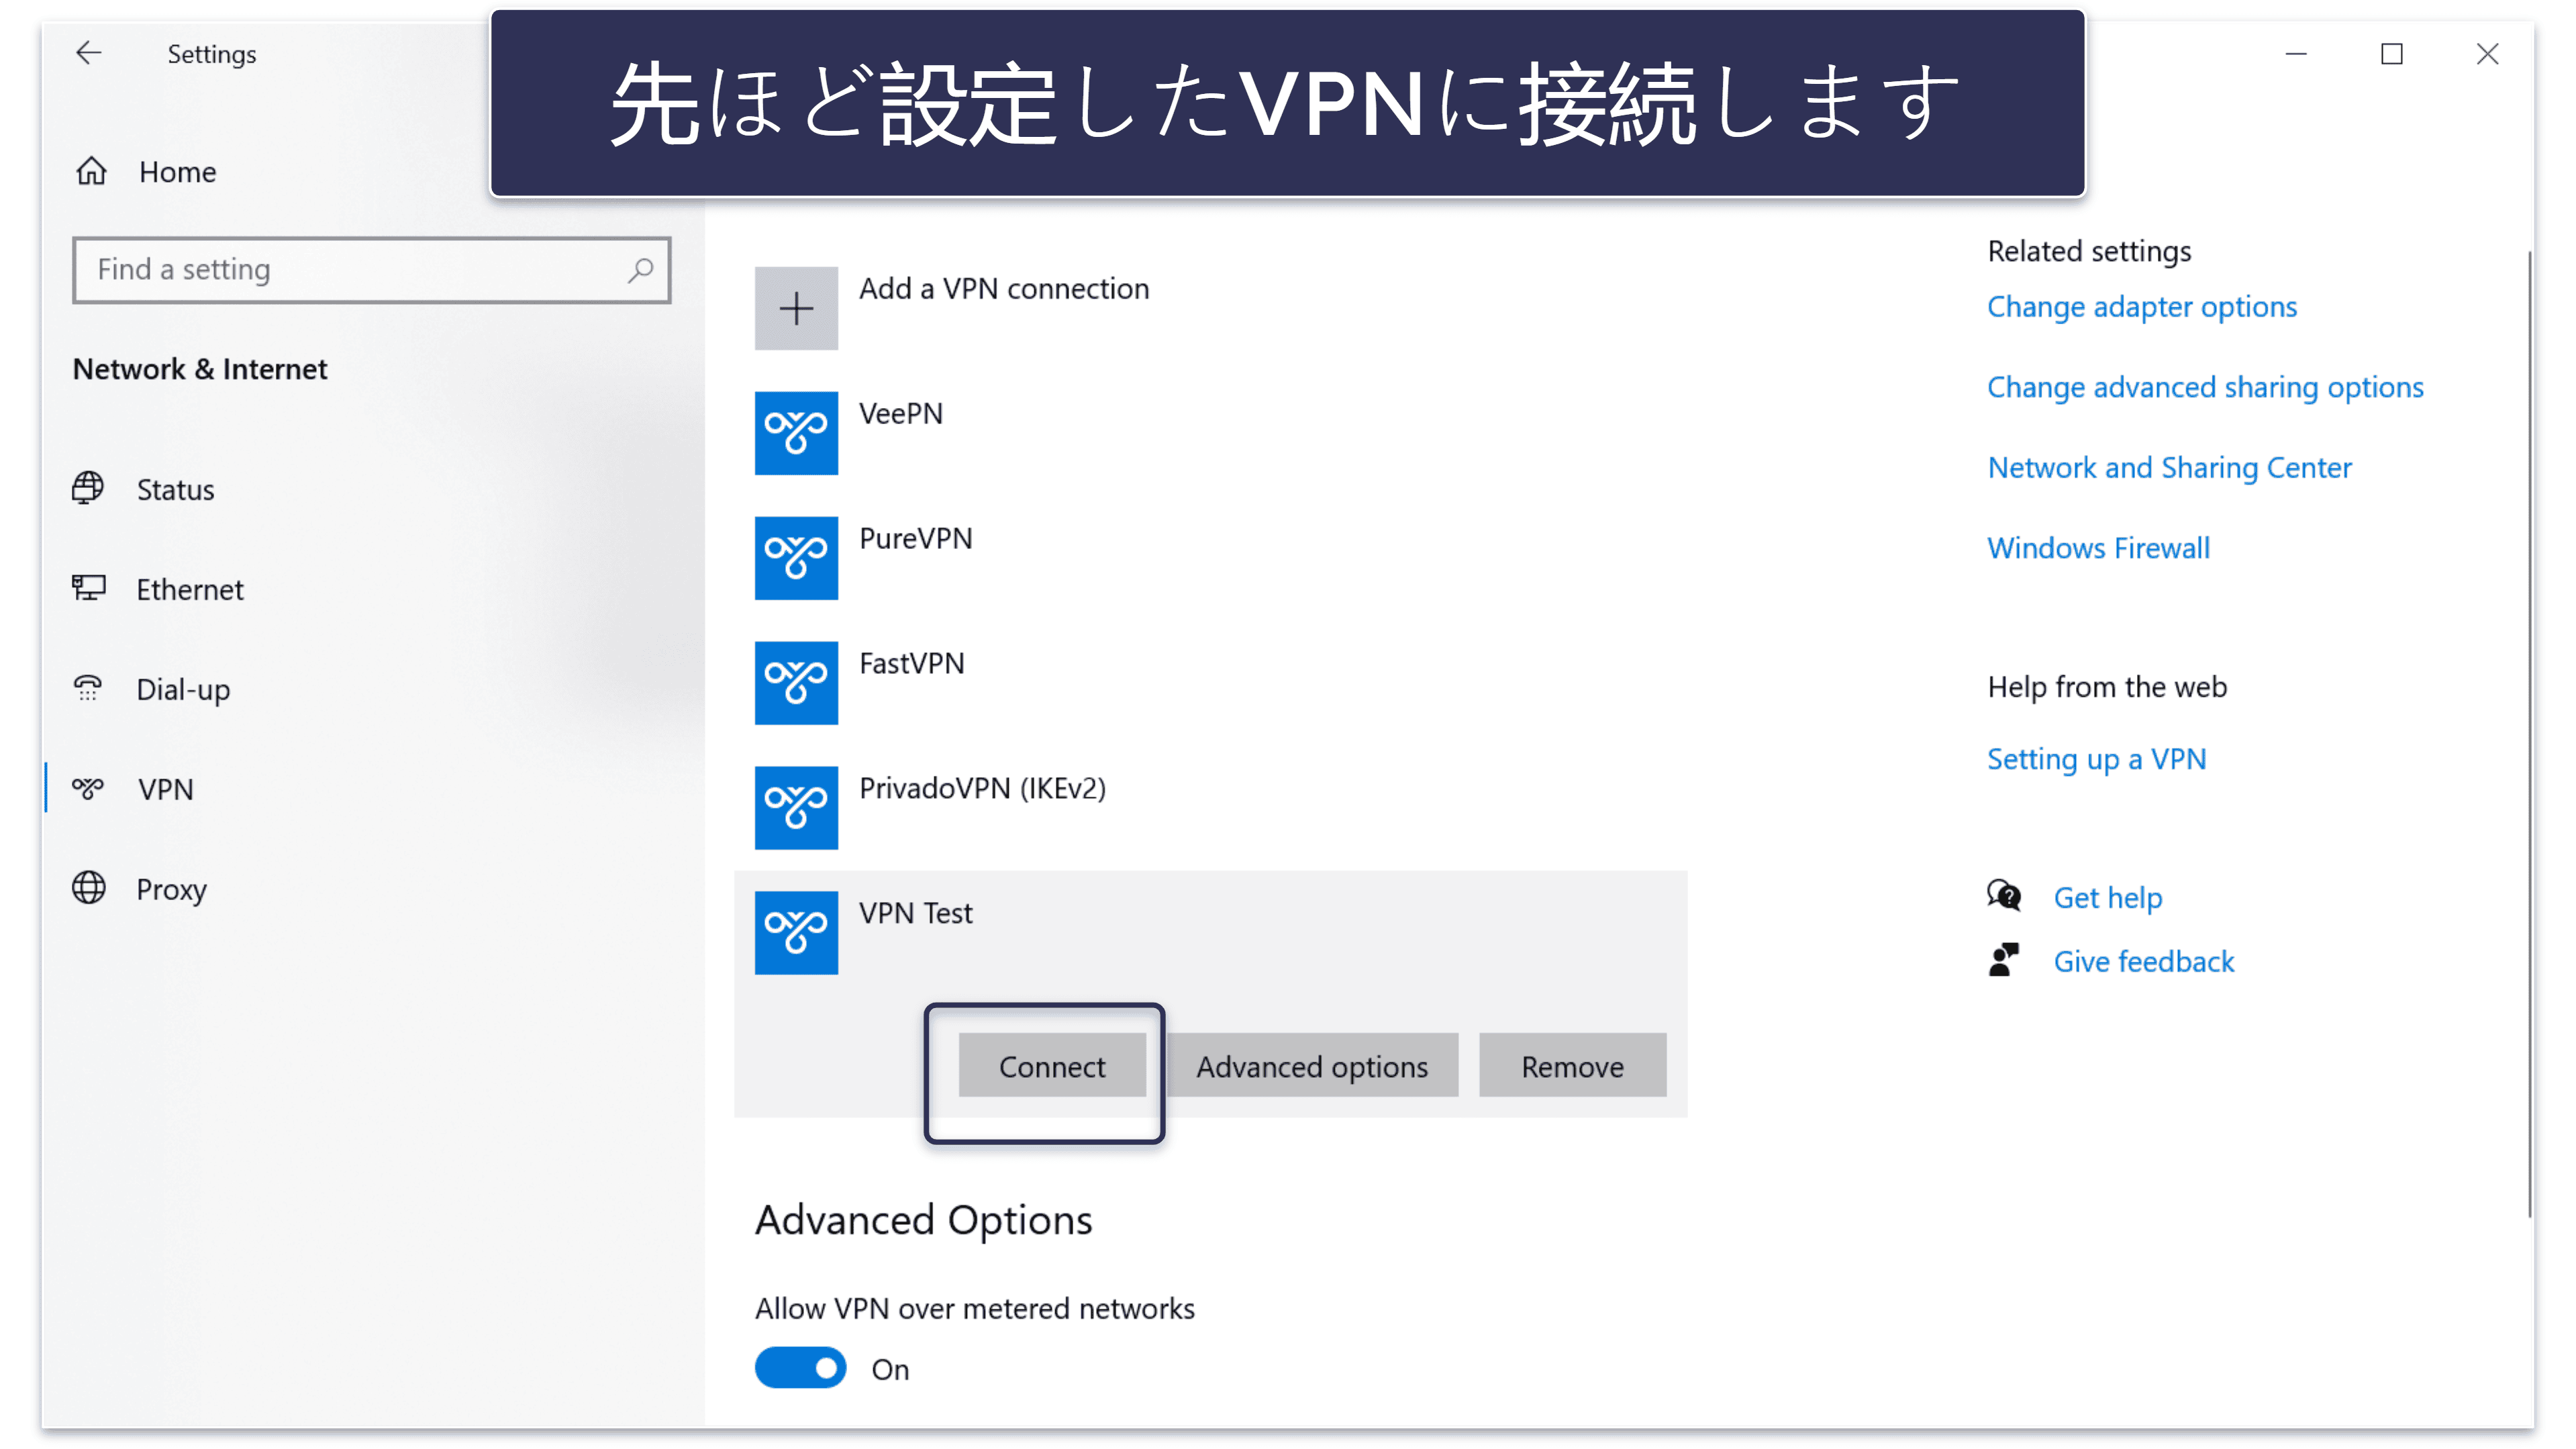Click the vertical scrollbar on the right
This screenshot has height=1449, width=2576.
(x=2530, y=735)
